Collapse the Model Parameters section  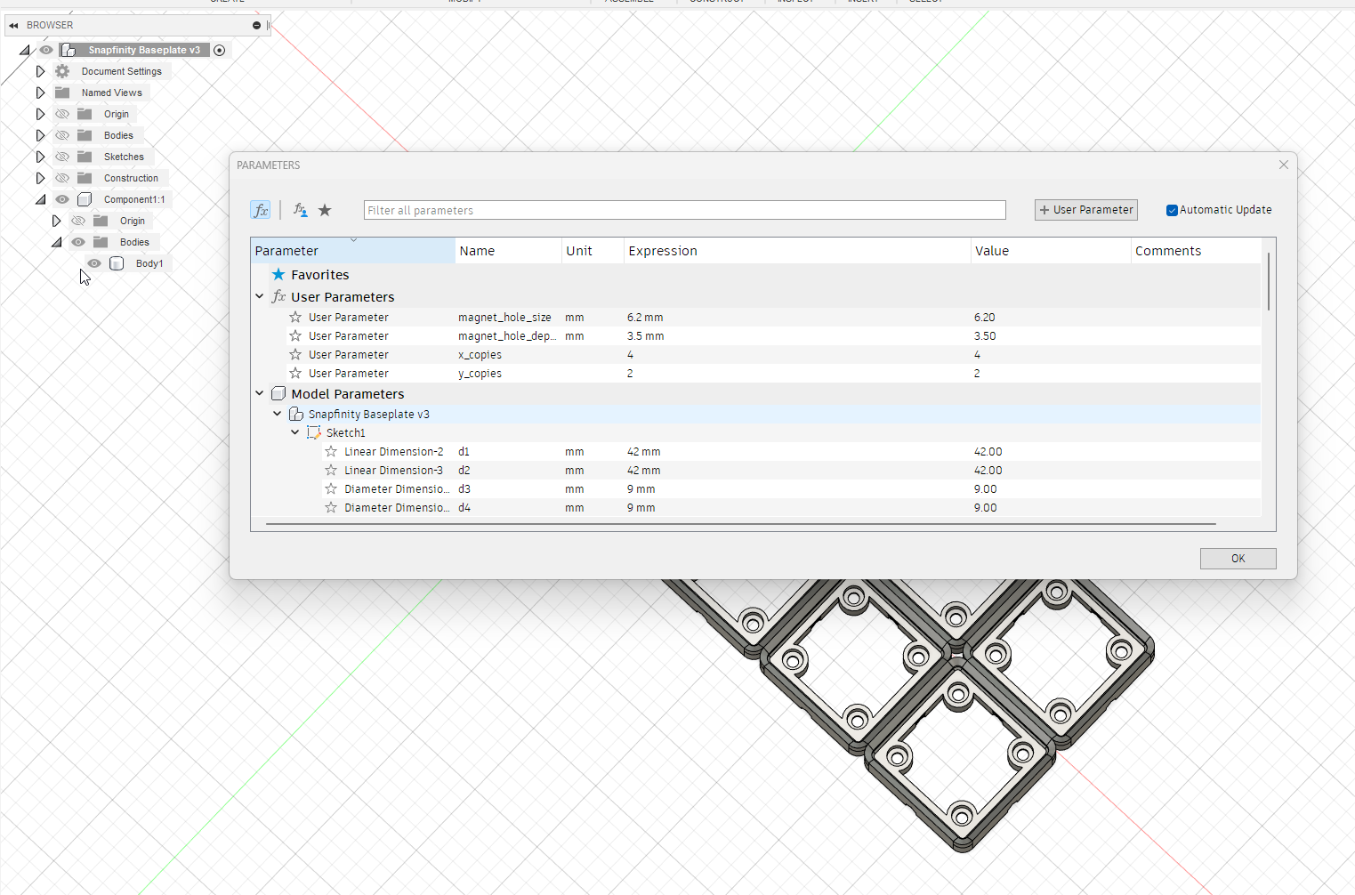260,393
